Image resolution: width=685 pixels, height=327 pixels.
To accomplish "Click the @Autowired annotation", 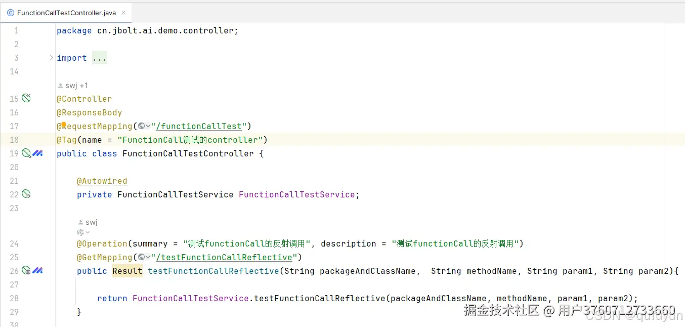I will pos(102,181).
